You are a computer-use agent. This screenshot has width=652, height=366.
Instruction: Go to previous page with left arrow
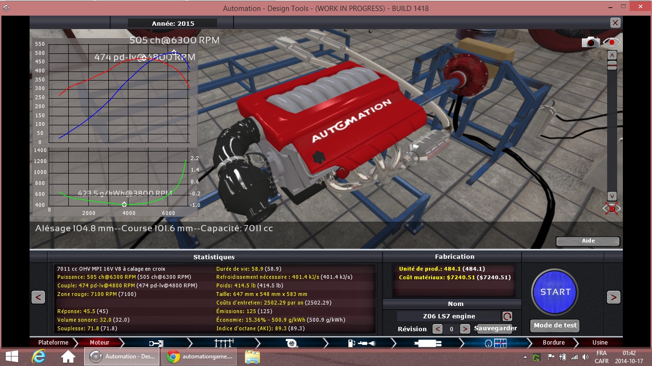pos(38,297)
